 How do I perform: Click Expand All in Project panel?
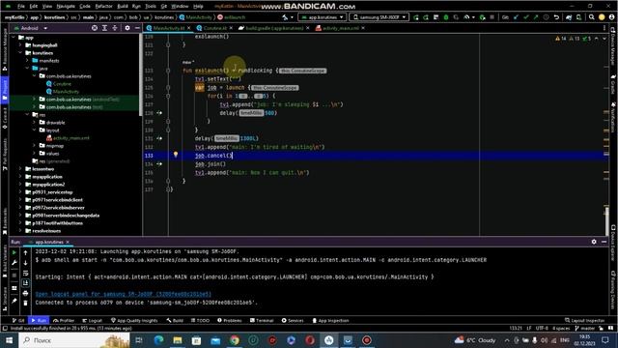click(104, 28)
